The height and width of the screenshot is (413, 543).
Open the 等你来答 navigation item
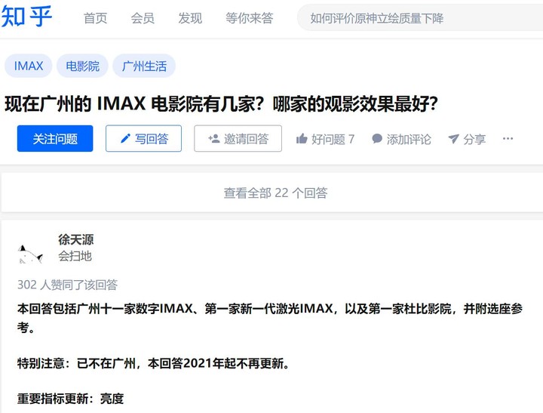tap(250, 18)
